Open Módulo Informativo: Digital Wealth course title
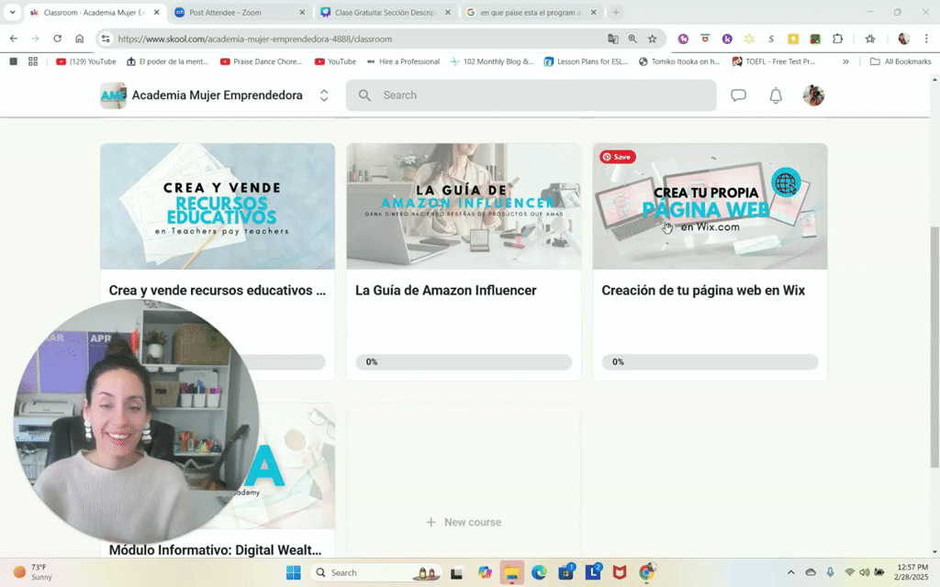940x587 pixels. [x=215, y=550]
